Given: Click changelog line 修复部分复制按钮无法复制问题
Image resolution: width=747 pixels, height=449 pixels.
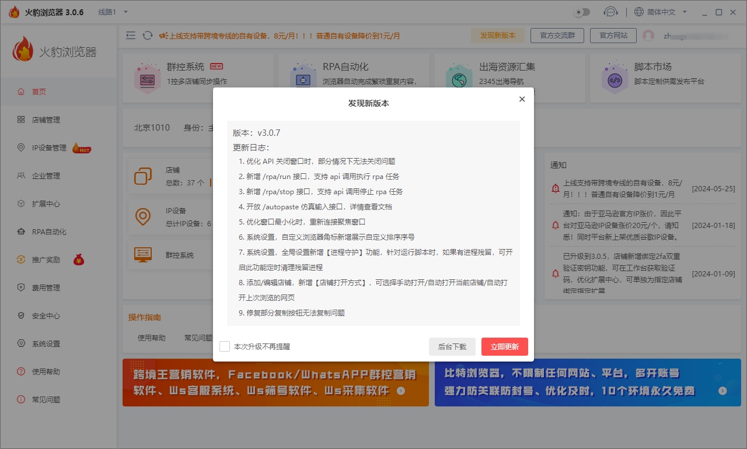Looking at the screenshot, I should (x=292, y=313).
